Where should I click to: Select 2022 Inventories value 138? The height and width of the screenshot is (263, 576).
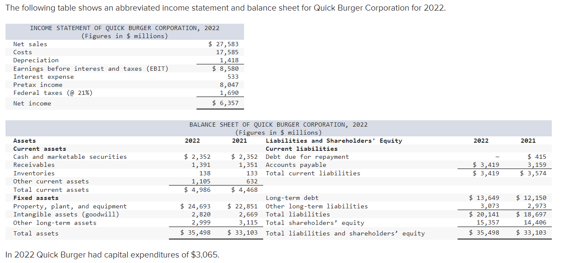tap(205, 173)
